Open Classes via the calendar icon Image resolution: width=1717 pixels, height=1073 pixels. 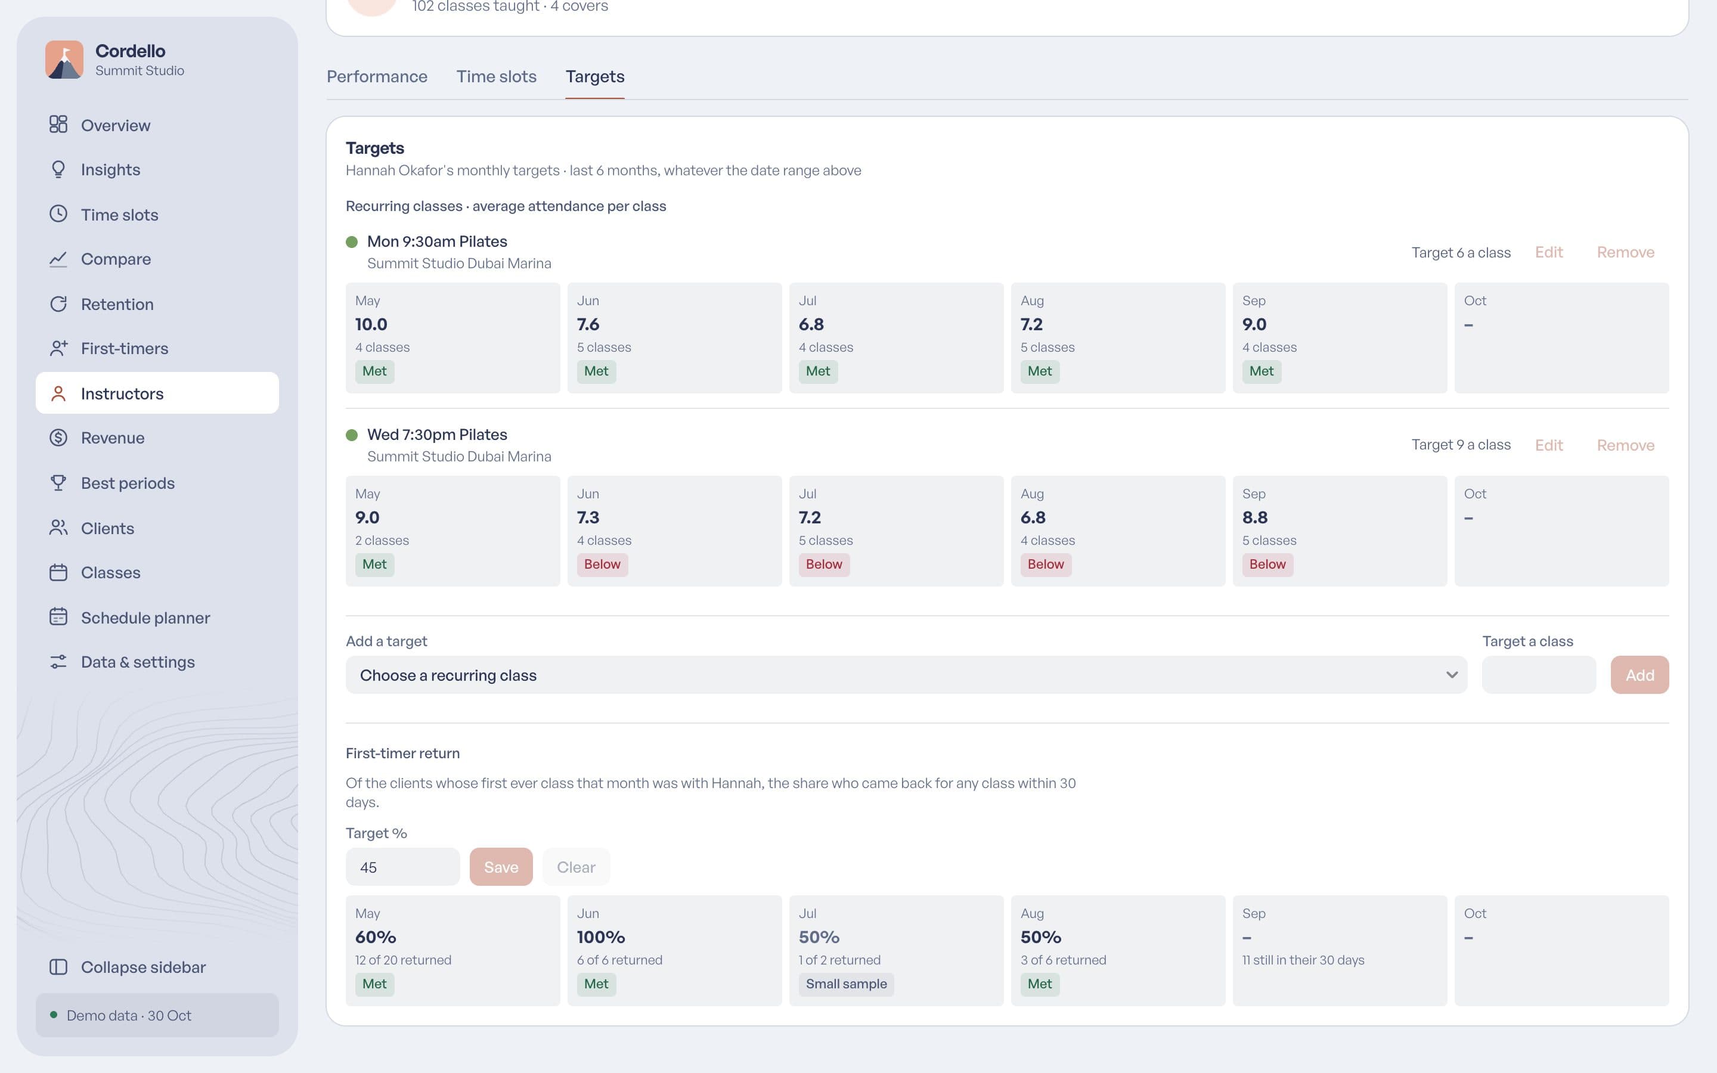tap(58, 572)
